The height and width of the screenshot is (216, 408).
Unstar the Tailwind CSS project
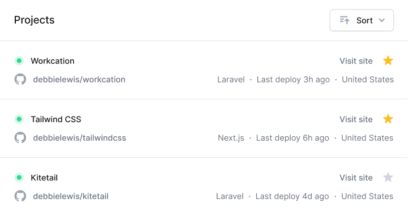pos(388,119)
